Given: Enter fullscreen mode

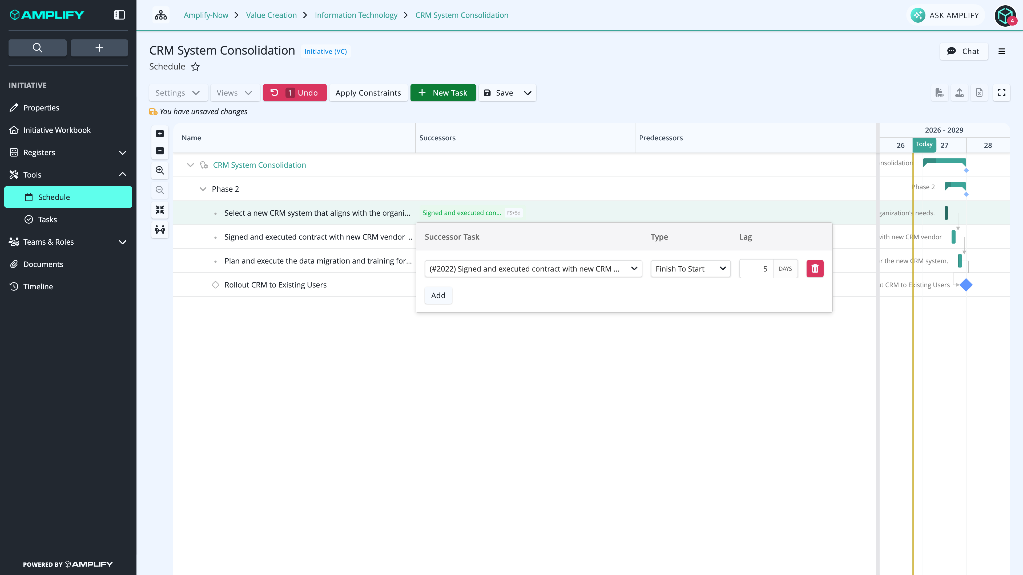Looking at the screenshot, I should tap(1002, 92).
